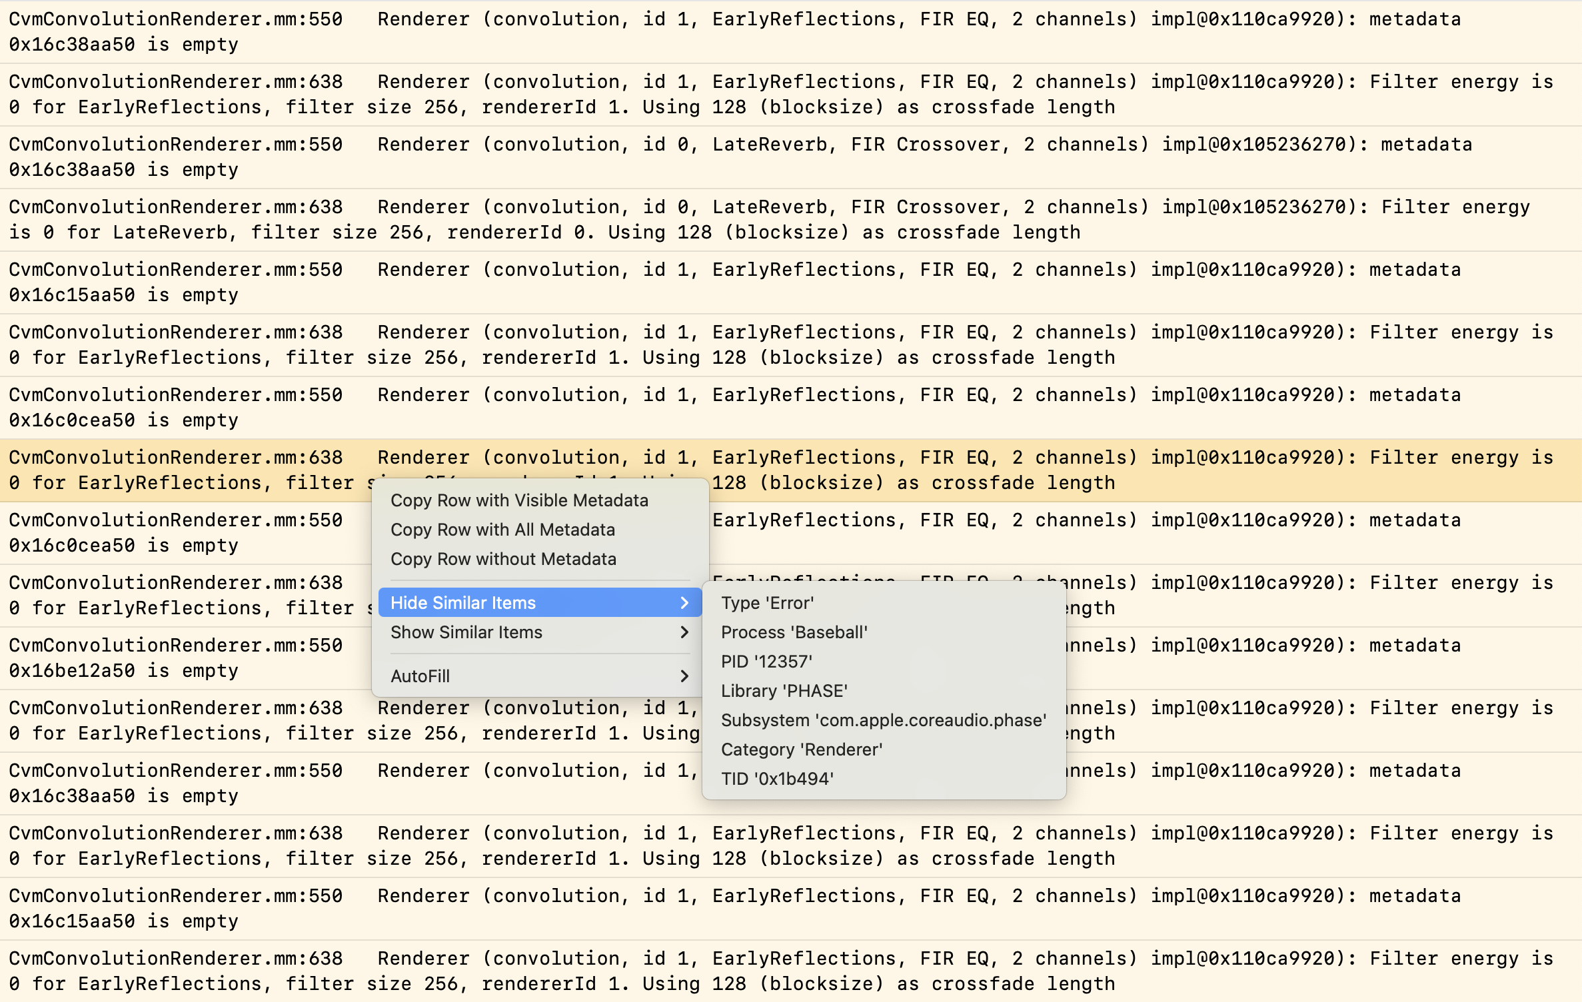The height and width of the screenshot is (1002, 1582).
Task: Hide items from Process 'Baseball'
Action: pyautogui.click(x=794, y=632)
